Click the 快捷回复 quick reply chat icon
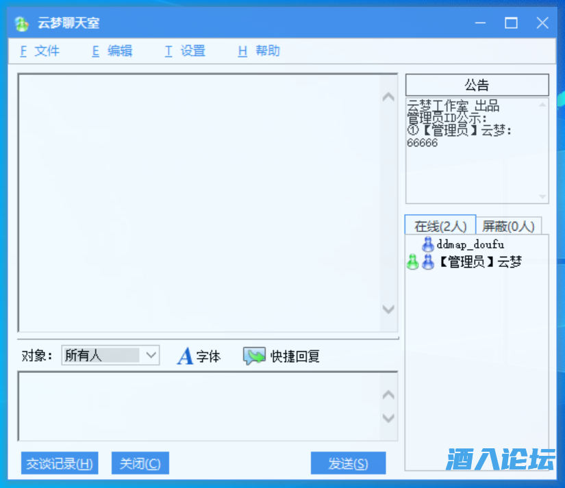 [254, 357]
